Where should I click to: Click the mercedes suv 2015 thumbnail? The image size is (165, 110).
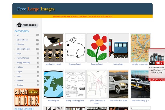[x=119, y=84]
